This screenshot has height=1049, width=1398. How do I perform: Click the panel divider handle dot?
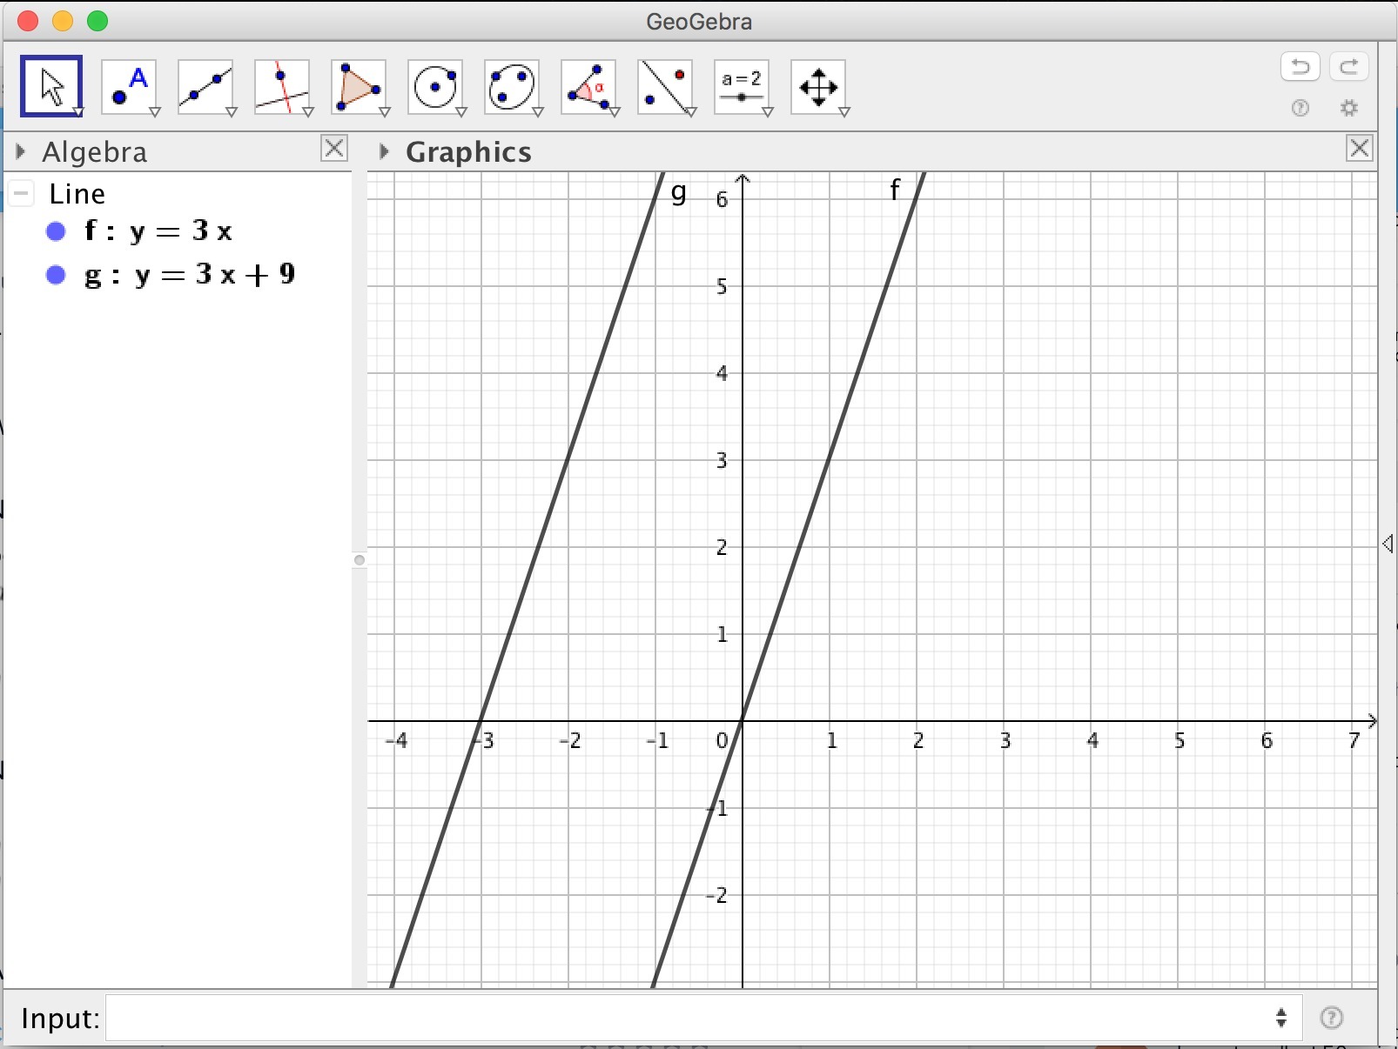coord(360,560)
